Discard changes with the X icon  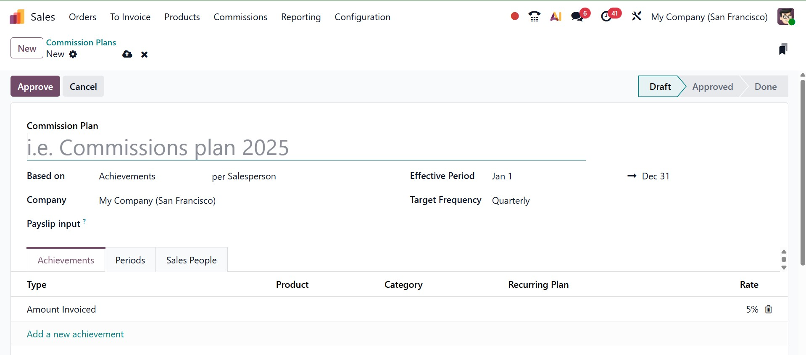tap(144, 55)
